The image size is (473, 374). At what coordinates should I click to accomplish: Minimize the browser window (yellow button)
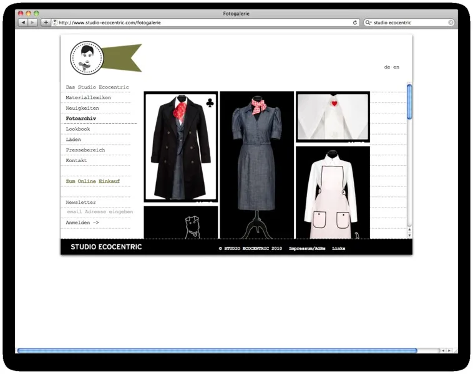[28, 13]
